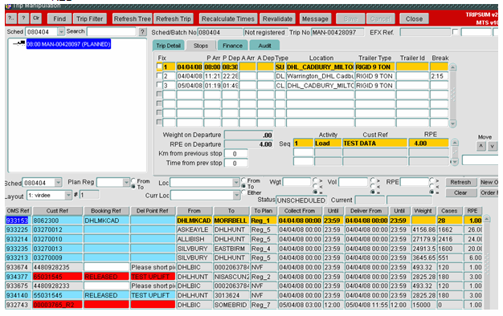Click the TEST DATA Cust Ref cell
This screenshot has width=503, height=316.
coord(374,143)
